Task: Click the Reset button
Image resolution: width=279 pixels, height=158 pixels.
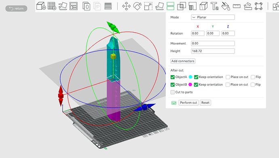Action: 205,103
